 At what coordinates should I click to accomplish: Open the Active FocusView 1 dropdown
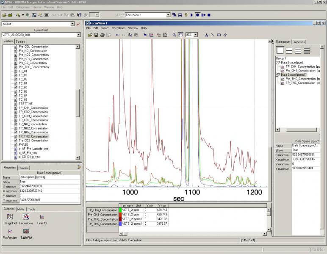(168, 15)
